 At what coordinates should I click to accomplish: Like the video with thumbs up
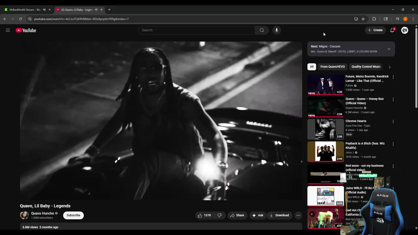point(204,215)
